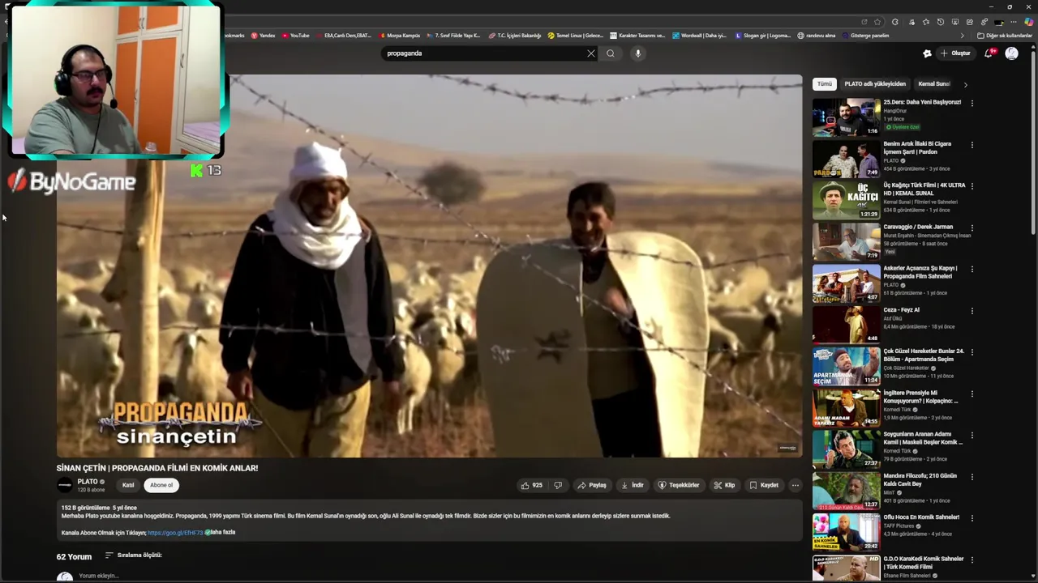Click the Katıl join button
Viewport: 1038px width, 583px height.
click(x=128, y=485)
